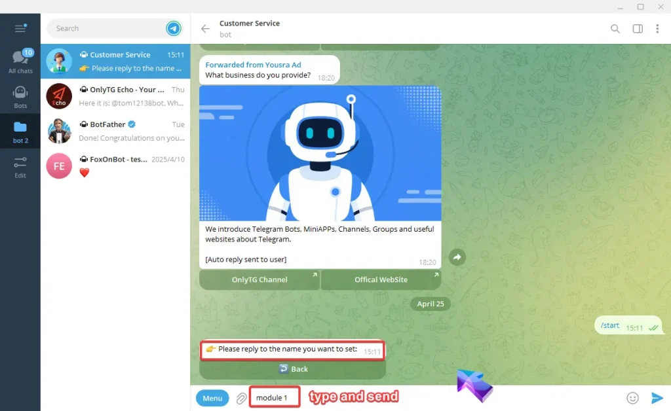Screen dimensions: 671x411
Task: Open the hamburger main menu
Action: pyautogui.click(x=20, y=28)
